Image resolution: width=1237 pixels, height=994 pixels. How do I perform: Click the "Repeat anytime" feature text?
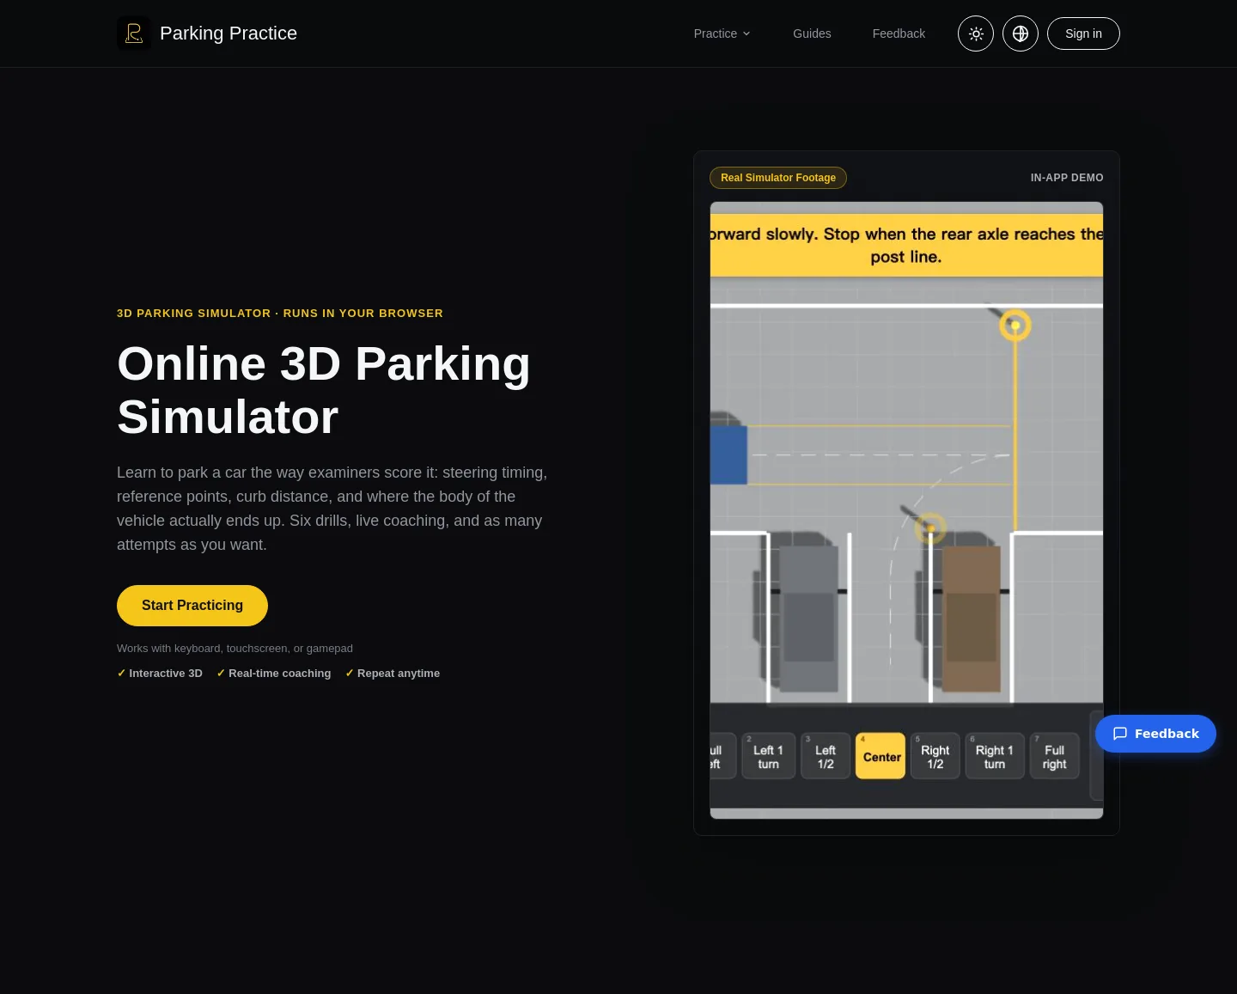tap(399, 674)
